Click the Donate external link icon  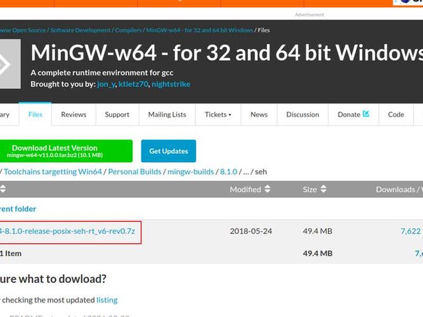(x=366, y=114)
